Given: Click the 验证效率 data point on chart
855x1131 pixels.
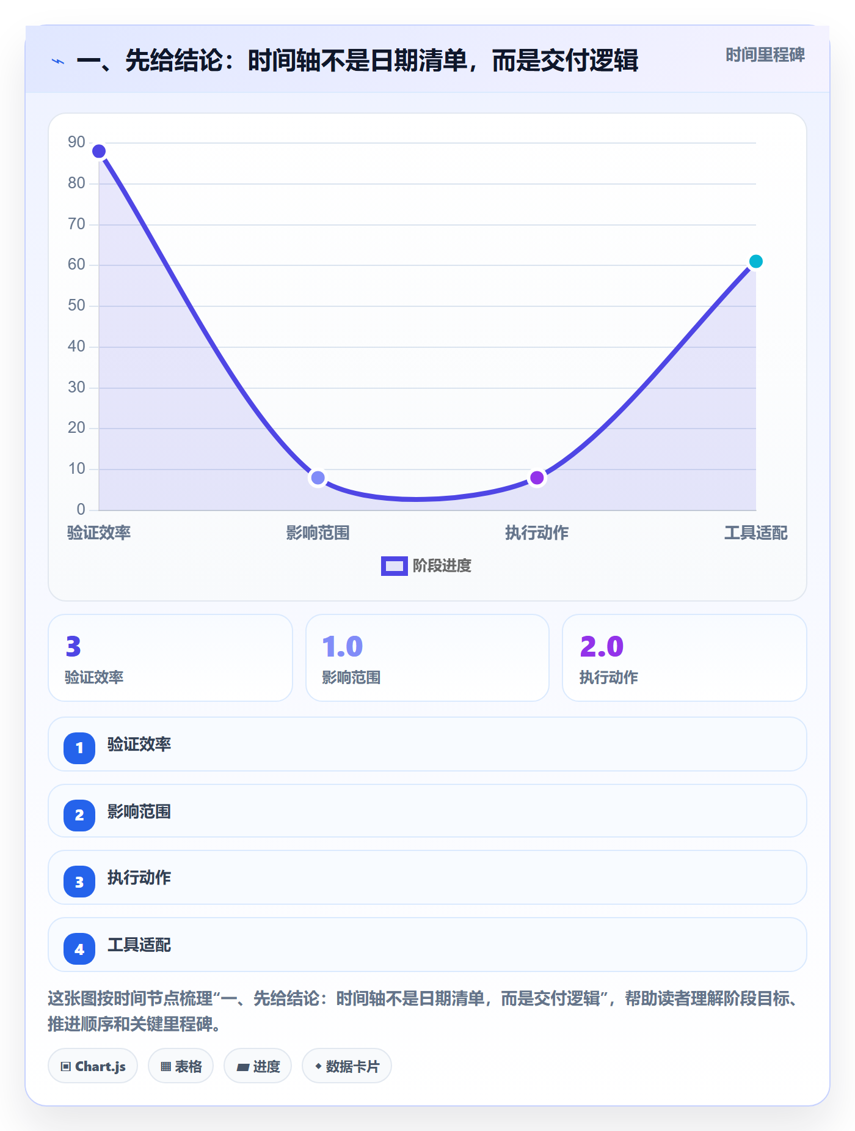Looking at the screenshot, I should tap(99, 151).
